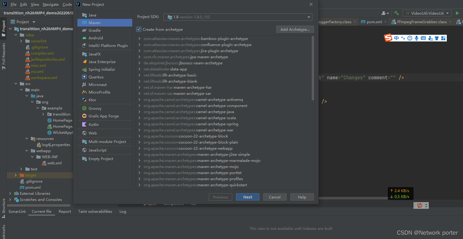Select IntelliJ Platform Plugin type
463x239 pixels.
coord(105,46)
